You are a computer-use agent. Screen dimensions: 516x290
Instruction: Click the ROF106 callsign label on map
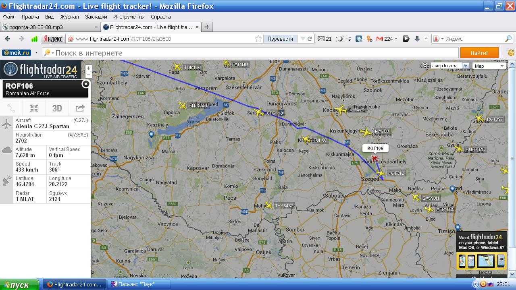[375, 148]
